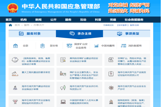Open the 社会救援服务 navigation item
Viewport: 161px width, 107px height.
(x=134, y=20)
